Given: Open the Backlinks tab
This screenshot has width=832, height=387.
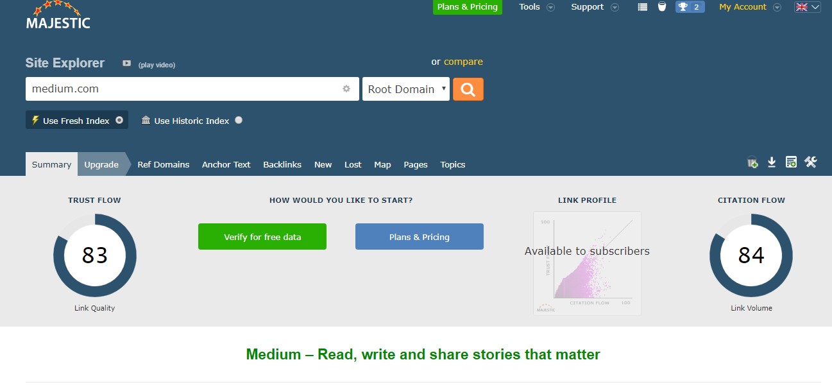Looking at the screenshot, I should pyautogui.click(x=282, y=164).
